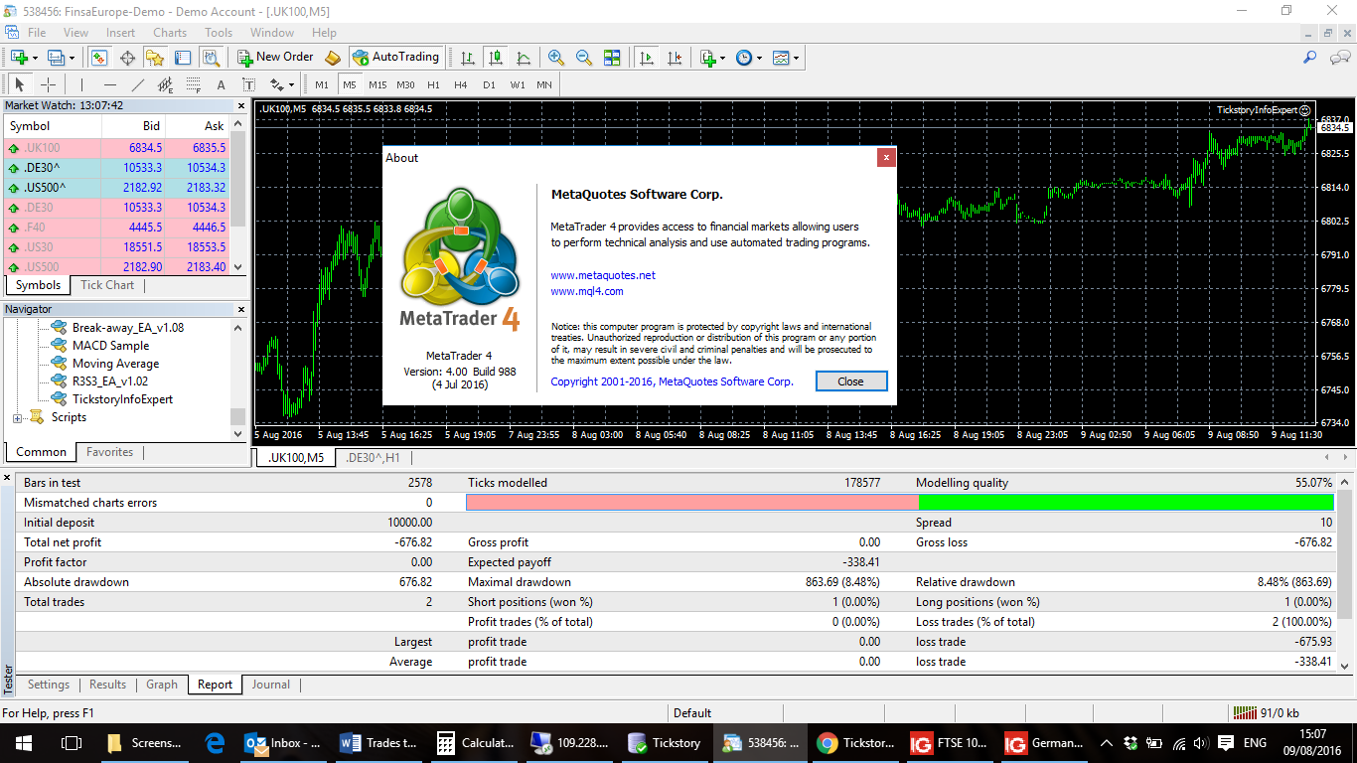Select the Vertical Line drawing tool
1357x763 pixels.
click(82, 84)
